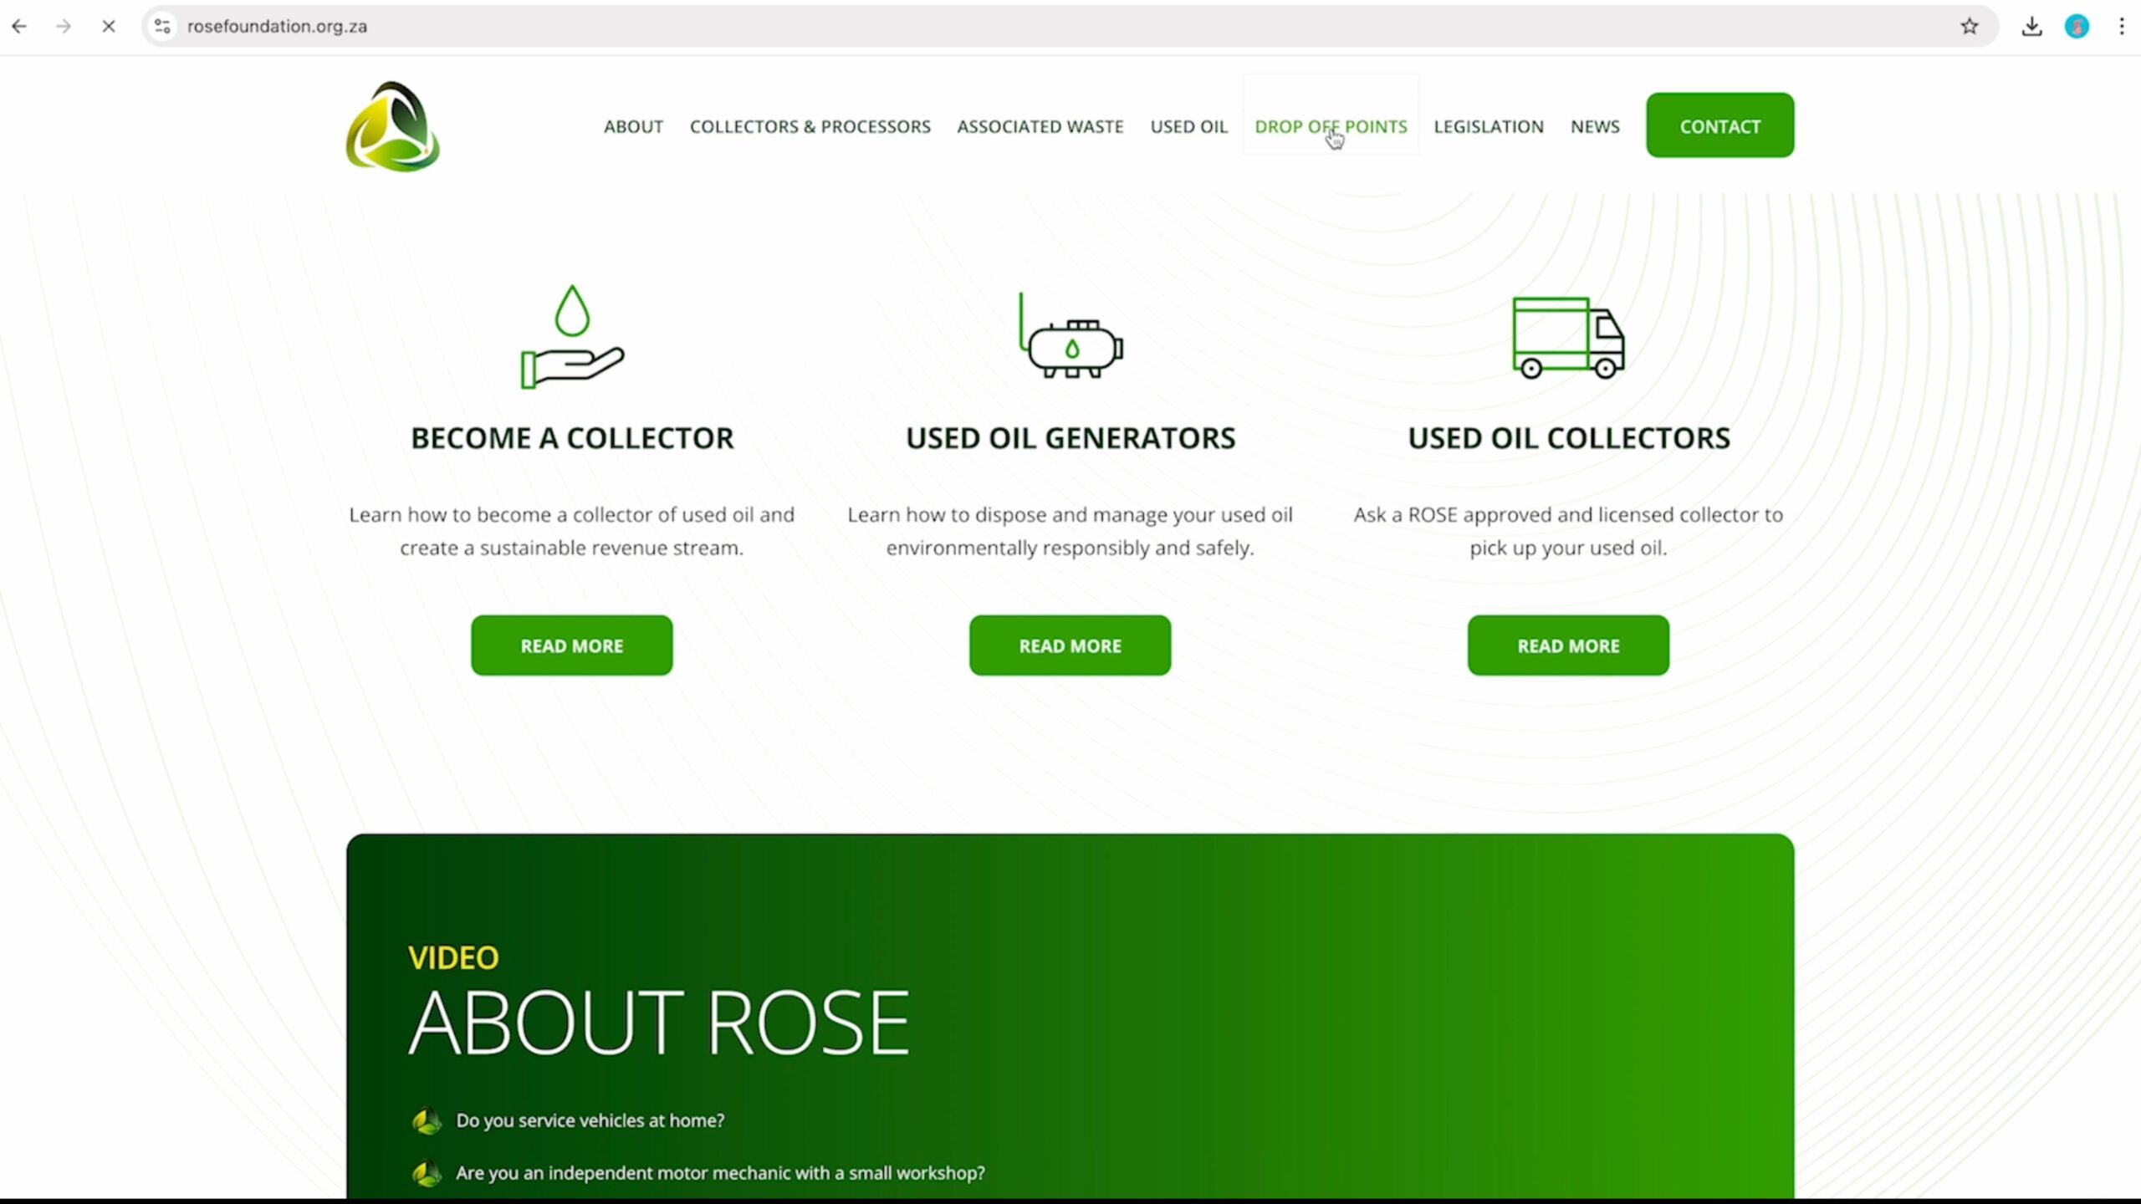The width and height of the screenshot is (2141, 1204).
Task: Click the delivery truck icon
Action: [1568, 337]
